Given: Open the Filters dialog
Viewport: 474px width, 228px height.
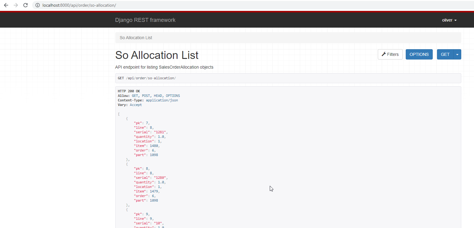Looking at the screenshot, I should [x=390, y=54].
